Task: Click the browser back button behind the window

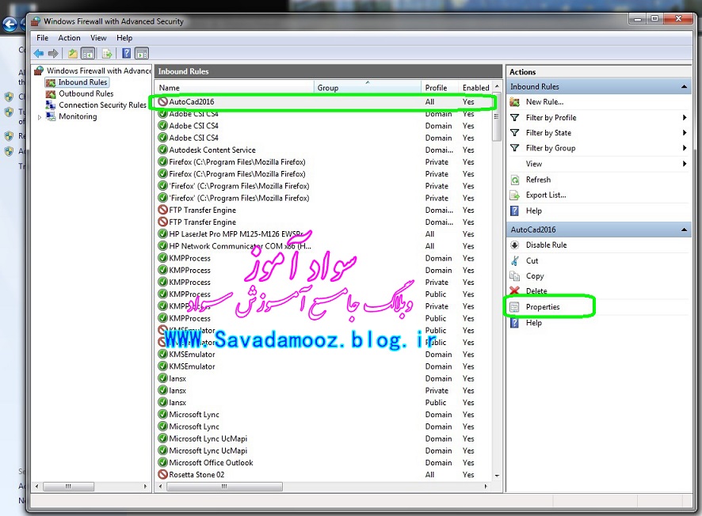Action: tap(10, 25)
